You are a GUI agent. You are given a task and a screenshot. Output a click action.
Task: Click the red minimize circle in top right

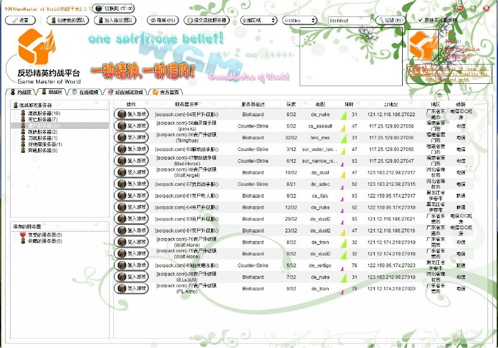460,8
